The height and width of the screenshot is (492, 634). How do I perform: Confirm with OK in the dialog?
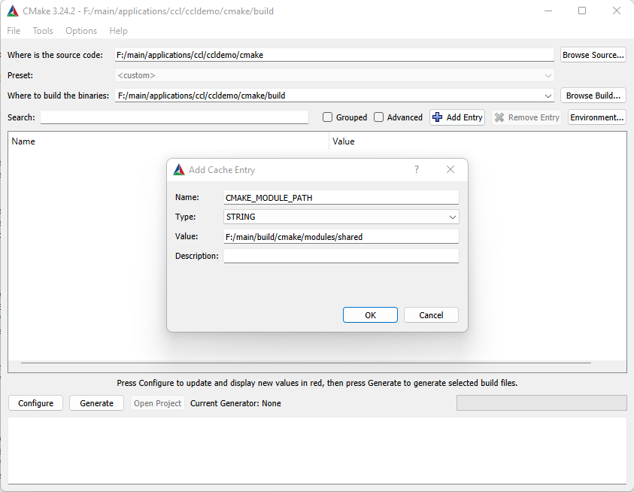tap(370, 314)
